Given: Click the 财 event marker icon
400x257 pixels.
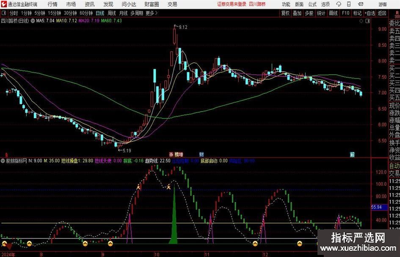Looking at the screenshot, I should [x=201, y=154].
